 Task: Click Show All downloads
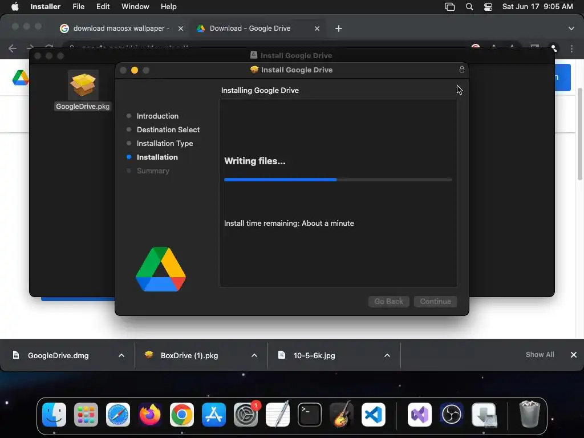[x=540, y=355]
